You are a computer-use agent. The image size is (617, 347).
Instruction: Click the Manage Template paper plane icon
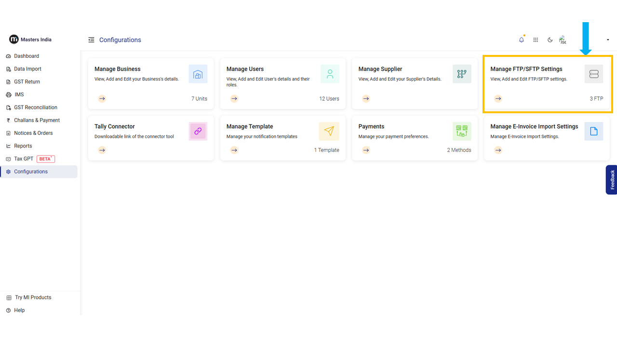329,131
